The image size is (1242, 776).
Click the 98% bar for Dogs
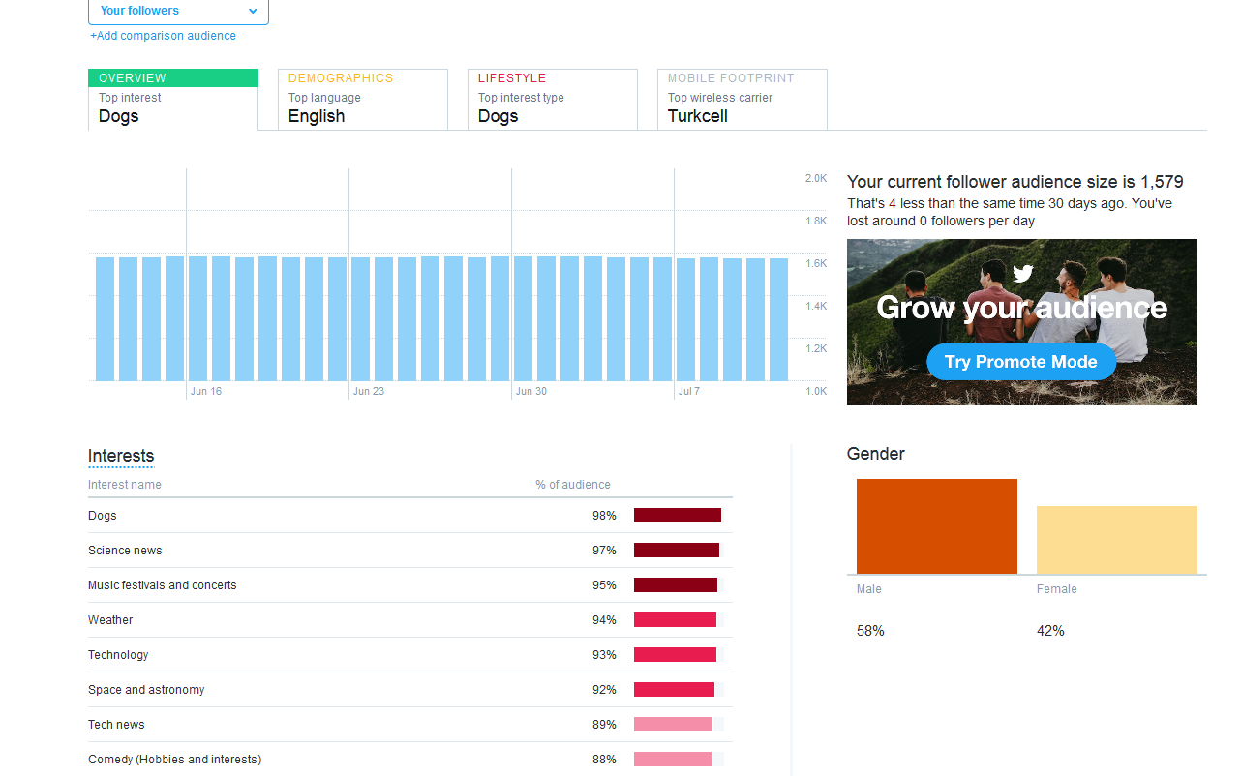[x=678, y=516]
